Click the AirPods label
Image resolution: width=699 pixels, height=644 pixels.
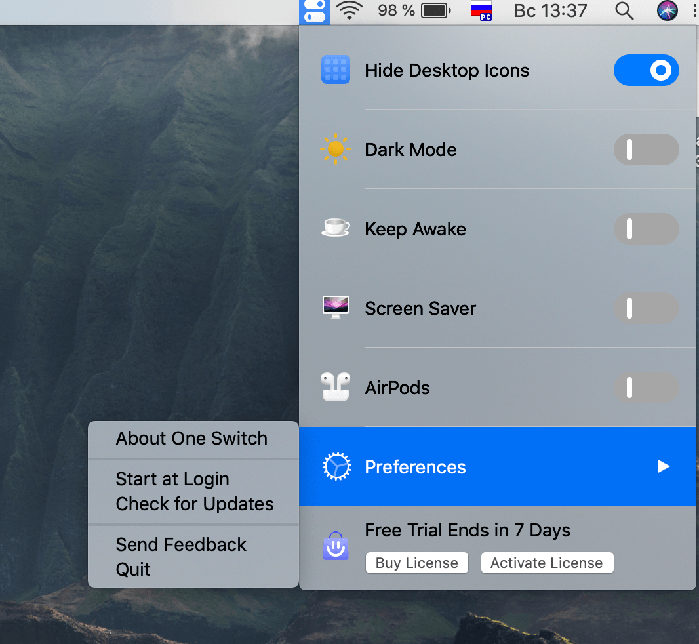click(397, 388)
